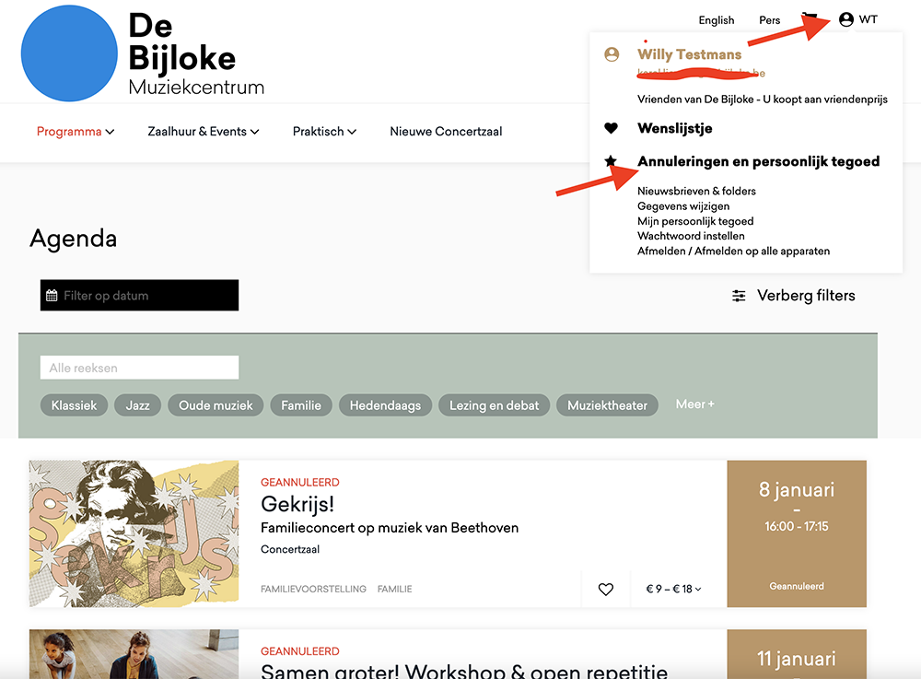Toggle the Muziektheater genre filter

click(607, 405)
